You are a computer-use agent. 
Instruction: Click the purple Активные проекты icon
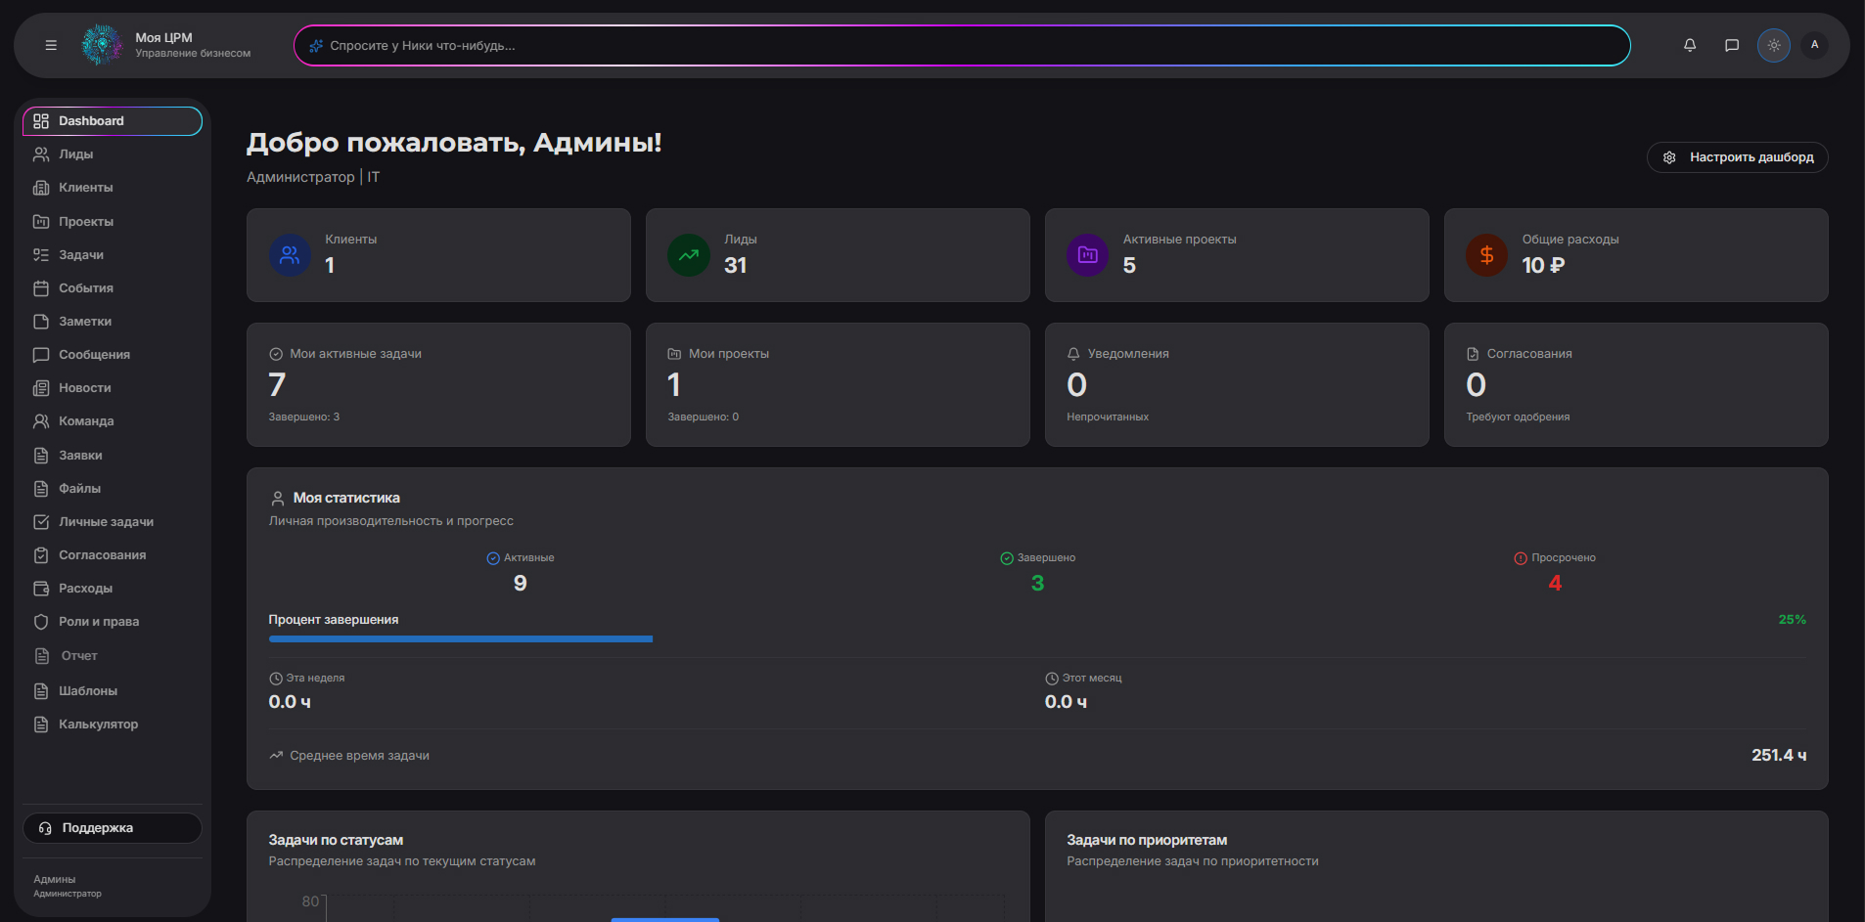coord(1087,255)
